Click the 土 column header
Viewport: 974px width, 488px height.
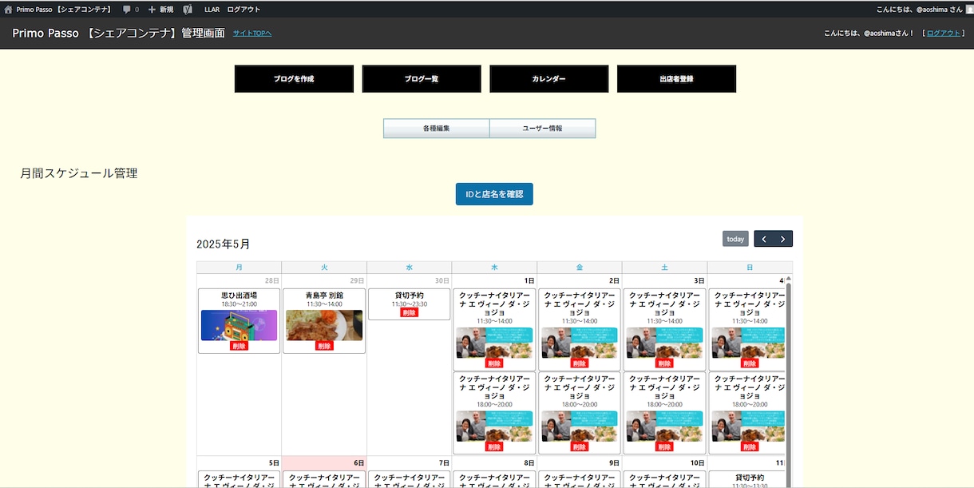665,268
